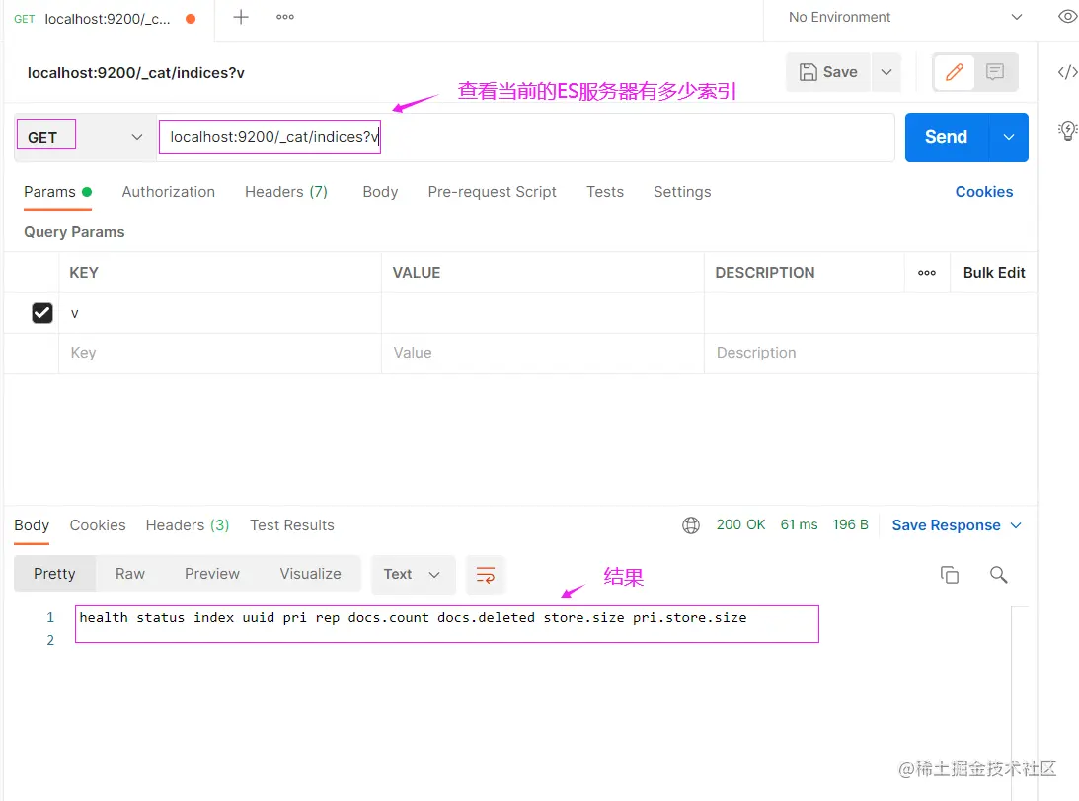Switch to Preview response view
Viewport: 1079px width, 801px height.
coord(212,574)
